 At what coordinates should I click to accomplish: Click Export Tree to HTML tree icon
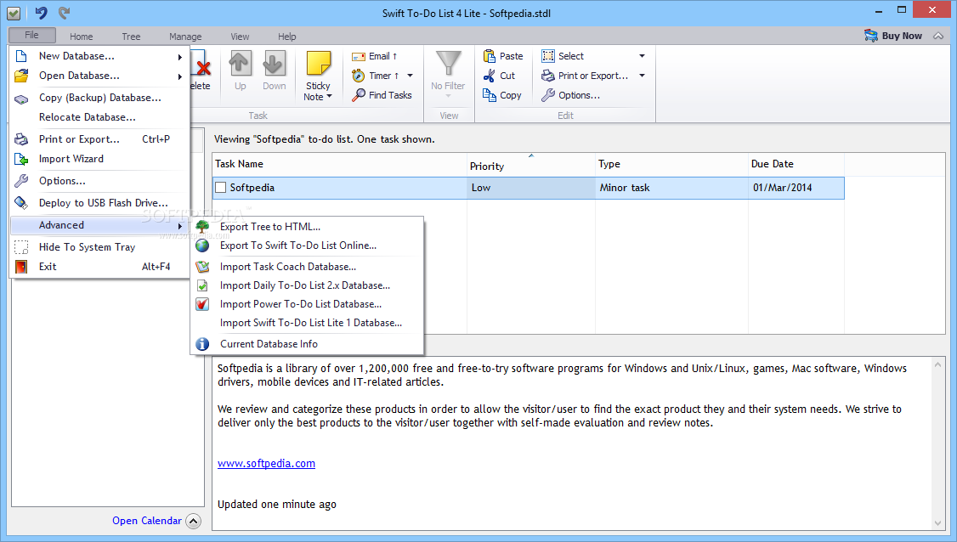pyautogui.click(x=202, y=227)
